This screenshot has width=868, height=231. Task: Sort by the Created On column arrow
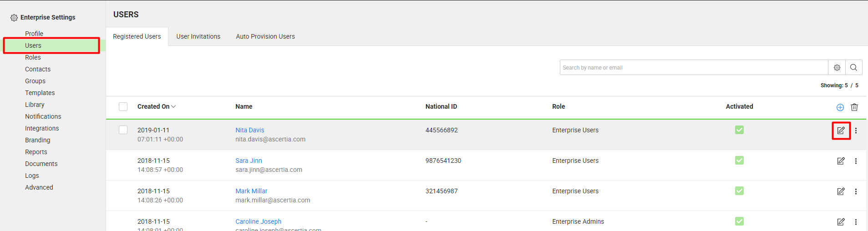(173, 106)
